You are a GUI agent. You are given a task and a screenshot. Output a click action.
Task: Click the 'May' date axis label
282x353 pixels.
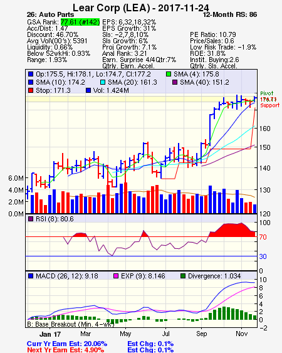[125, 334]
